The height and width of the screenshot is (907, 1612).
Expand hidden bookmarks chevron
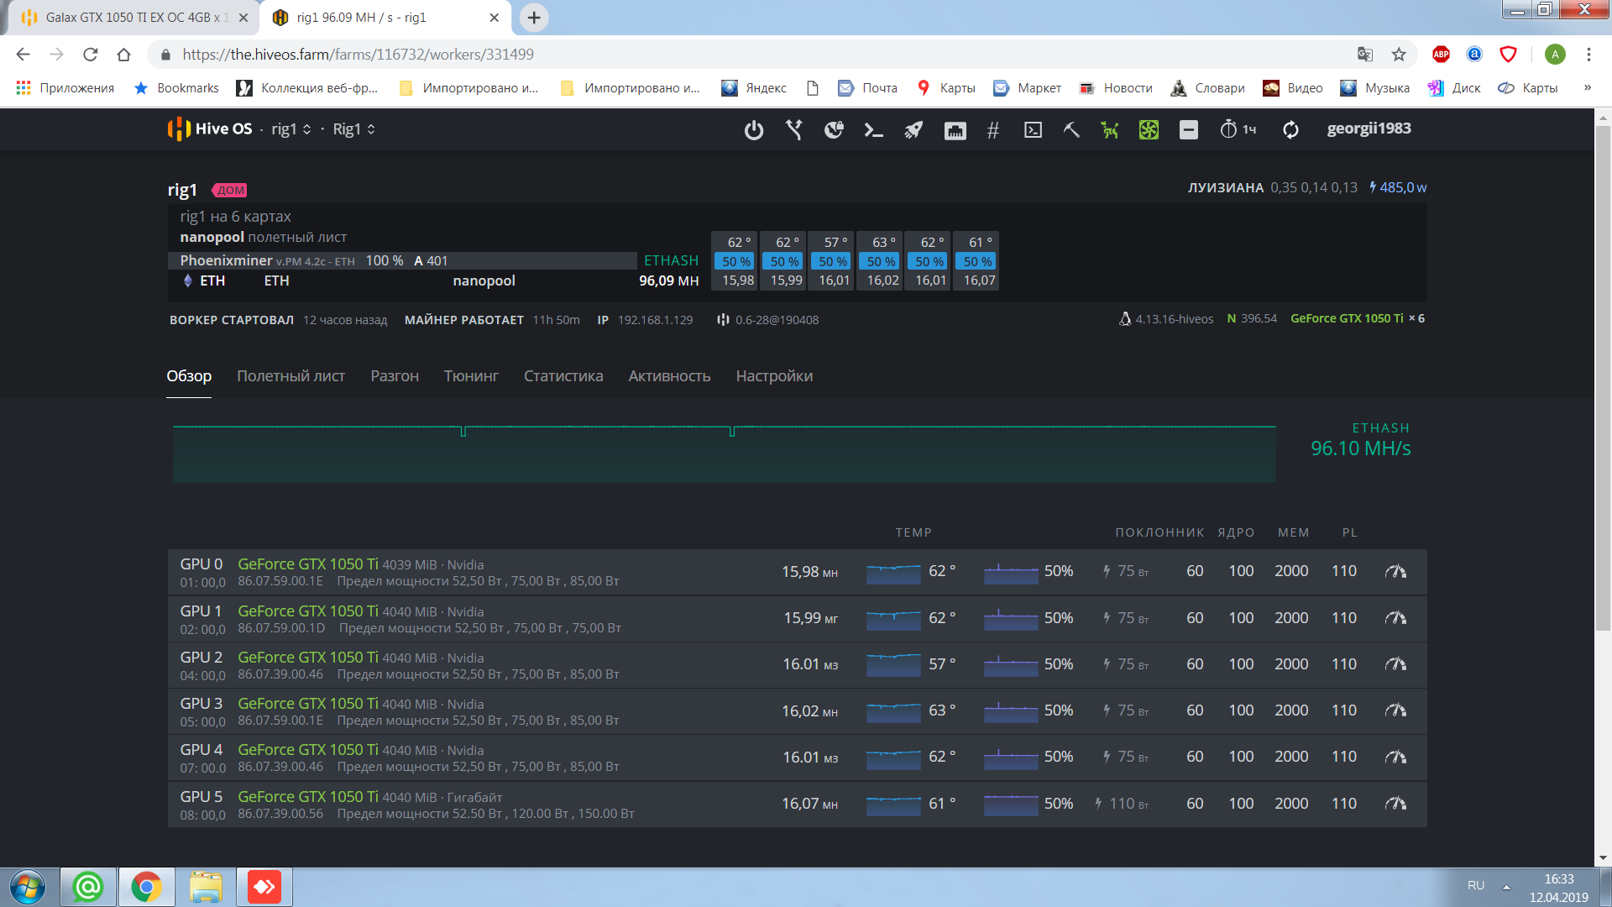point(1587,87)
